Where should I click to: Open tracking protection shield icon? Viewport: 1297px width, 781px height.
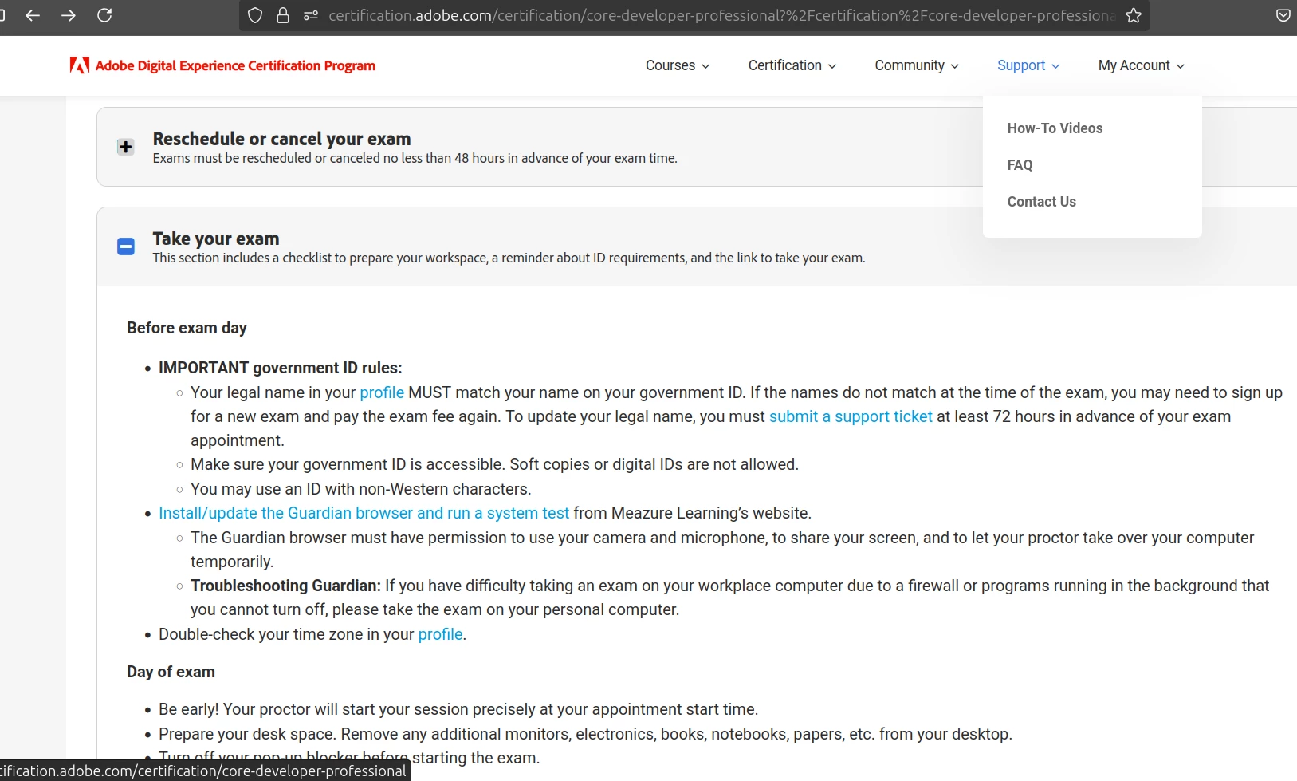point(255,15)
